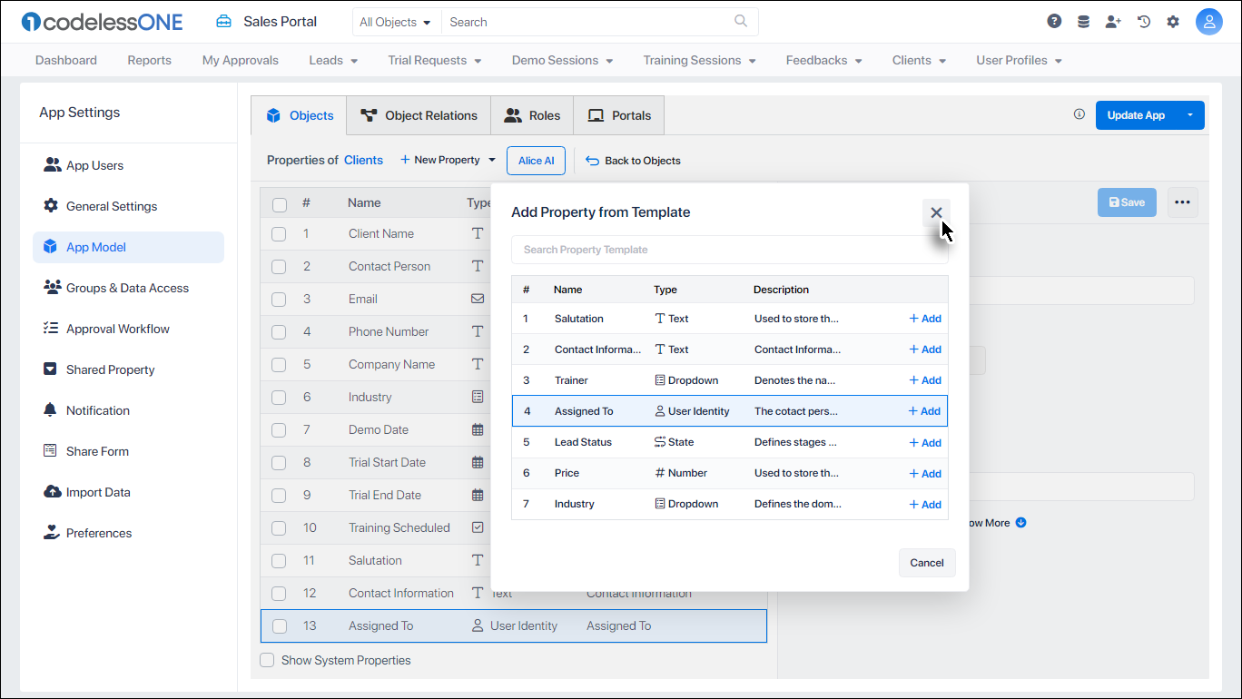The height and width of the screenshot is (699, 1242).
Task: Click the database stack icon in header
Action: (1083, 22)
